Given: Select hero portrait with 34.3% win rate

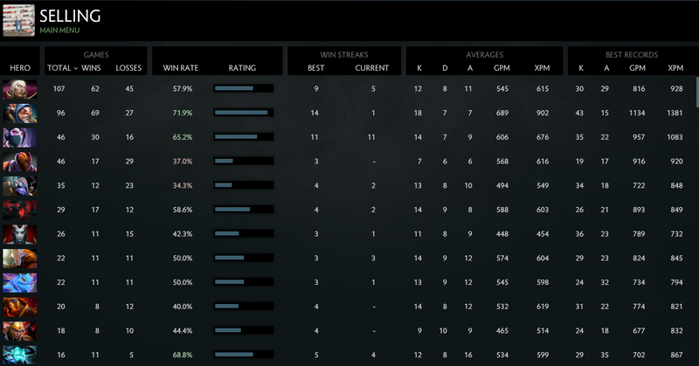Looking at the screenshot, I should [x=19, y=185].
